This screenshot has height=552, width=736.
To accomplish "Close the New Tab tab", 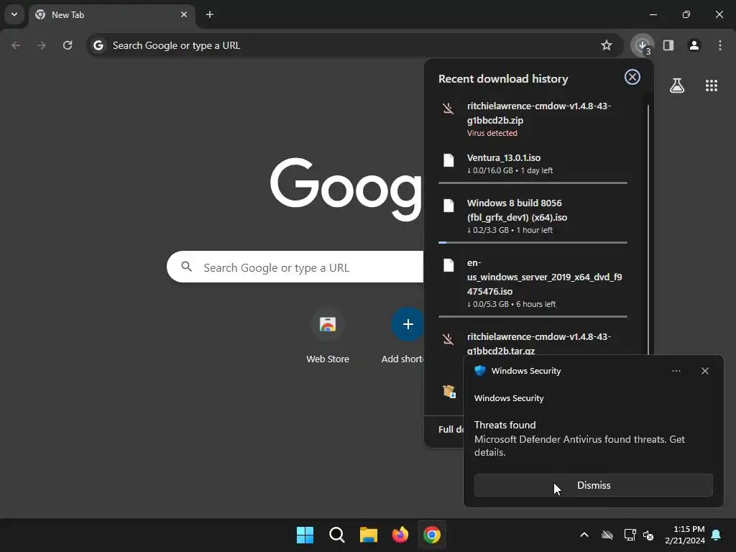I will click(x=184, y=14).
